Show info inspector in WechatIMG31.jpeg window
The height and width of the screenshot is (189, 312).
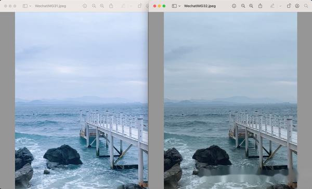(x=85, y=6)
